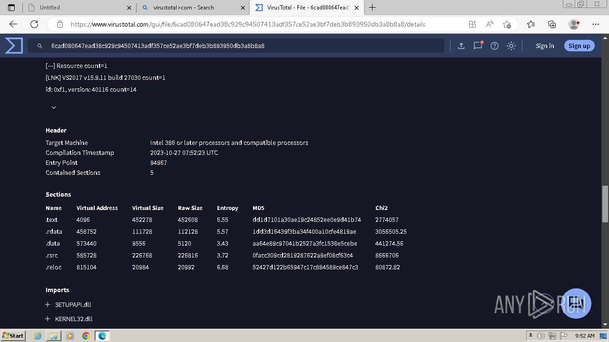This screenshot has height=342, width=609.
Task: Click the VirusTotal logo icon
Action: (x=14, y=46)
